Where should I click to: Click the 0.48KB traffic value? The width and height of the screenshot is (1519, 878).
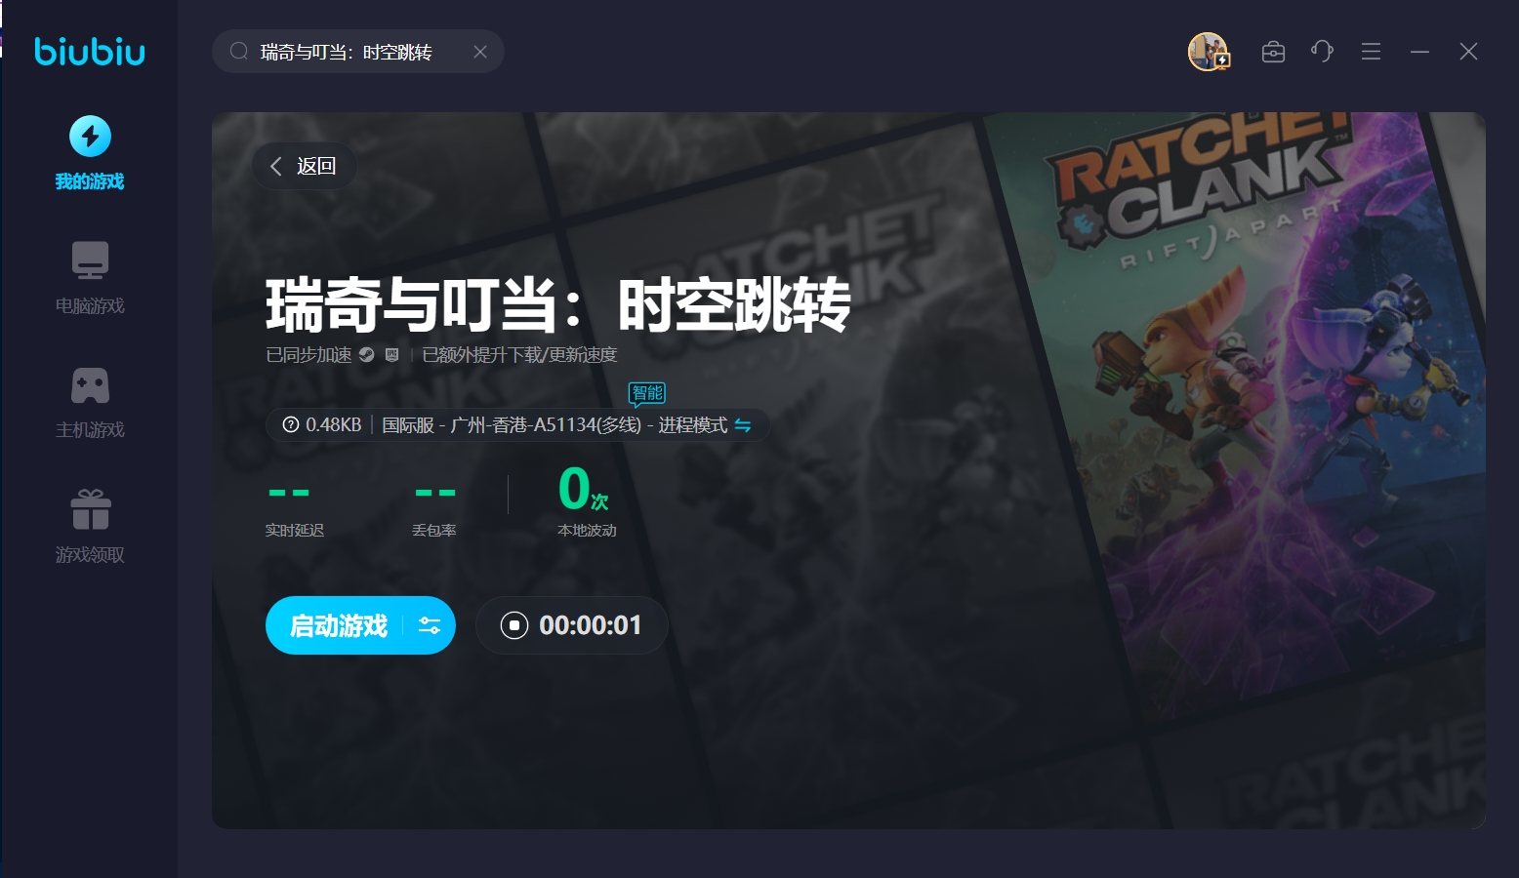point(333,424)
